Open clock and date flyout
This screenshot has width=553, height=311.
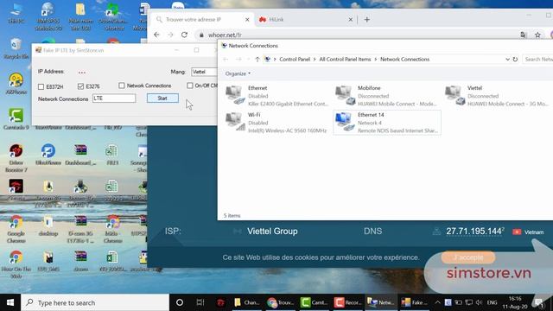click(x=515, y=302)
